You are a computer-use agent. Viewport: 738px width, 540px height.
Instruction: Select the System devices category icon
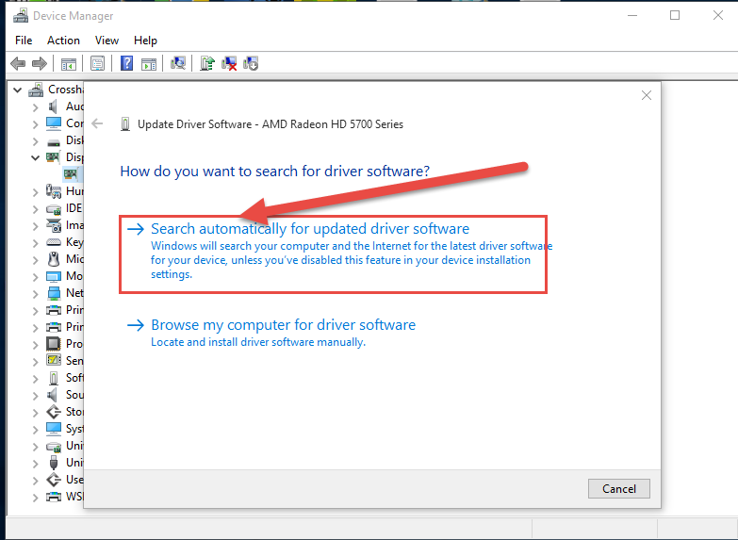click(x=54, y=429)
